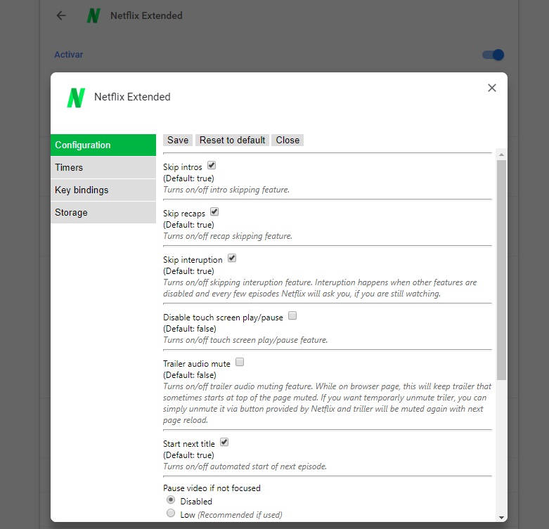549x529 pixels.
Task: Uncheck the Skip intros checkbox
Action: pyautogui.click(x=212, y=165)
